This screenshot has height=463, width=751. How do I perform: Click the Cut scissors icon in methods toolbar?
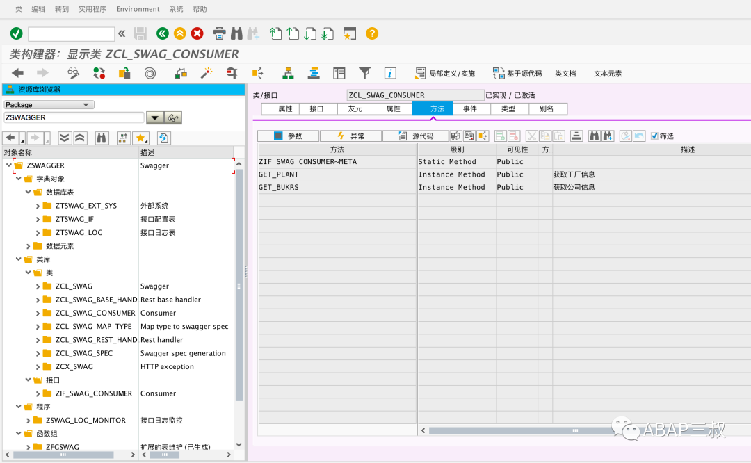532,136
